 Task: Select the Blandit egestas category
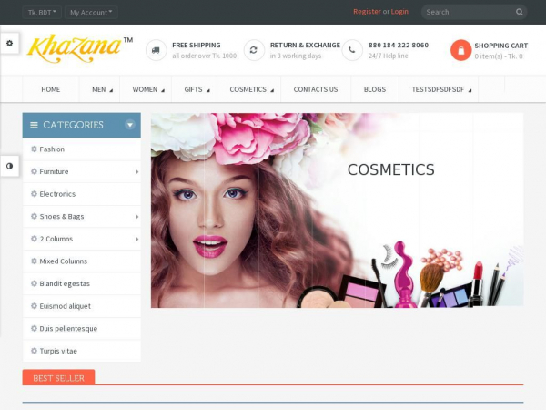[82, 283]
